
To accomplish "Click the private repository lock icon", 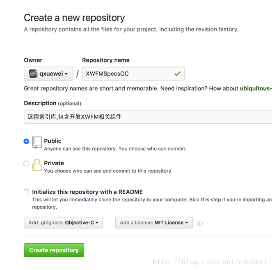I will pos(37,165).
